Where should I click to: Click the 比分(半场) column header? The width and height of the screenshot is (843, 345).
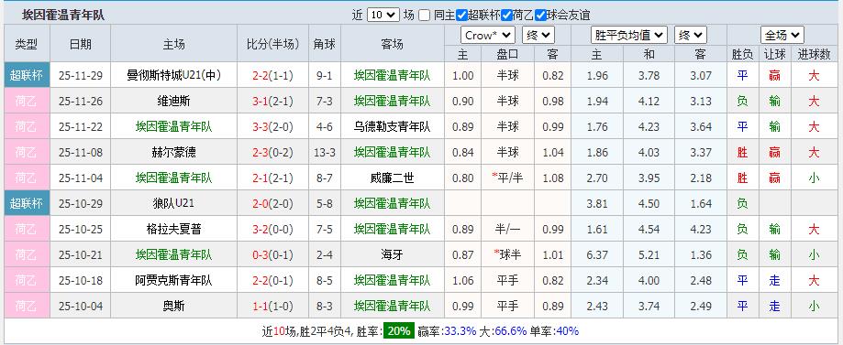point(272,44)
